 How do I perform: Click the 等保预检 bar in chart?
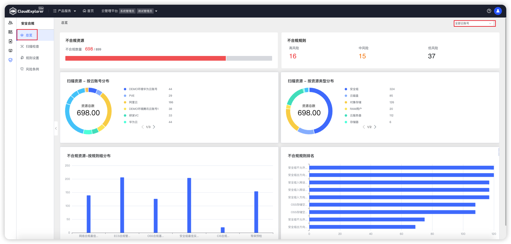click(256, 212)
